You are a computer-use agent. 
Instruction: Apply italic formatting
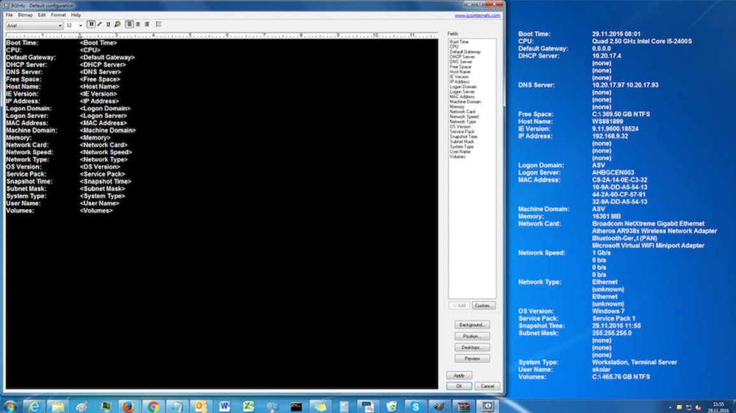(99, 24)
